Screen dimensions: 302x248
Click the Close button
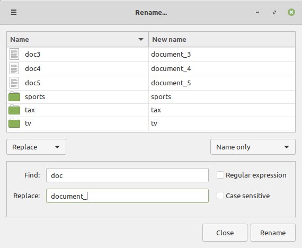[x=225, y=233]
